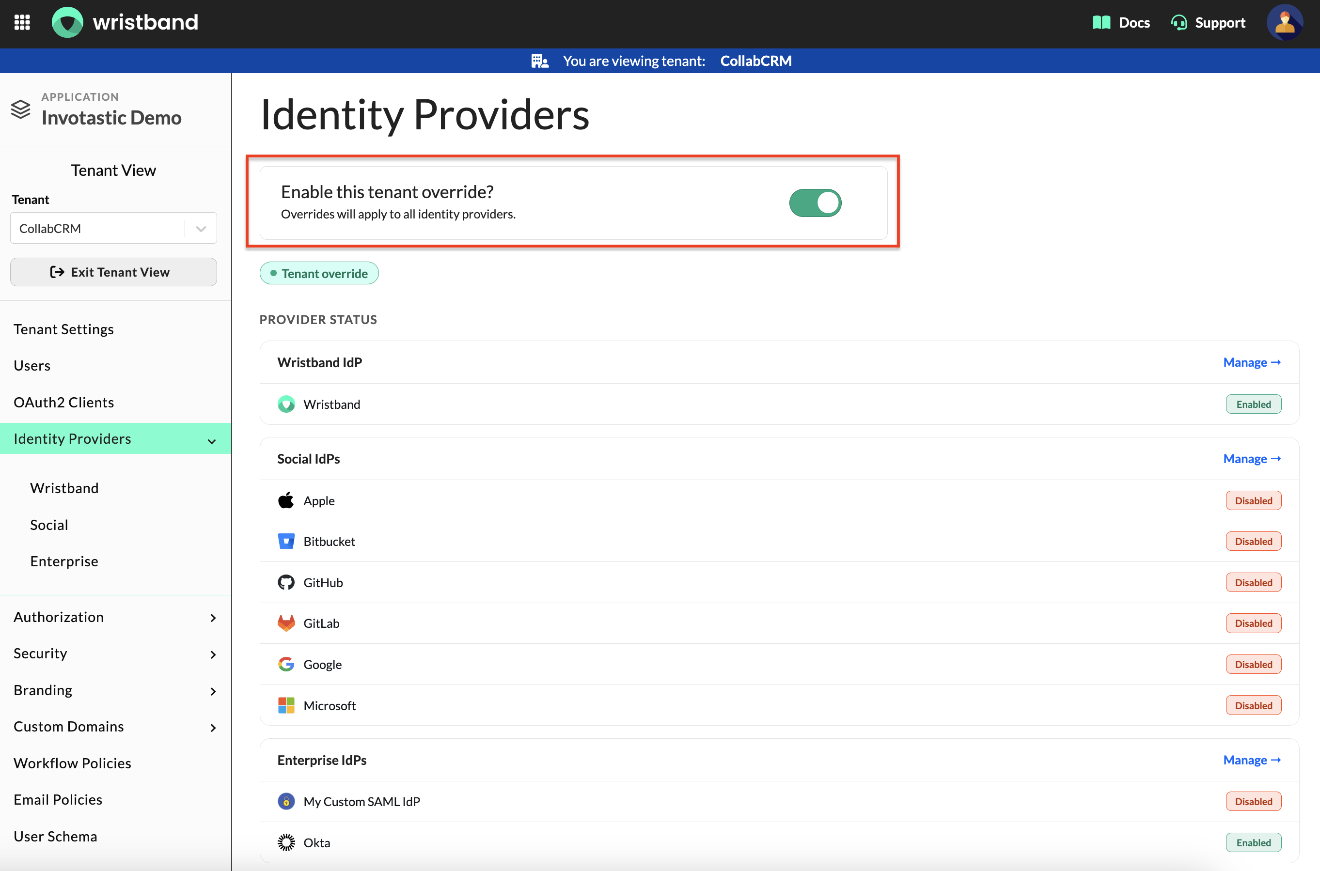Image resolution: width=1320 pixels, height=871 pixels.
Task: Click the Wristband provider icon
Action: pyautogui.click(x=286, y=404)
